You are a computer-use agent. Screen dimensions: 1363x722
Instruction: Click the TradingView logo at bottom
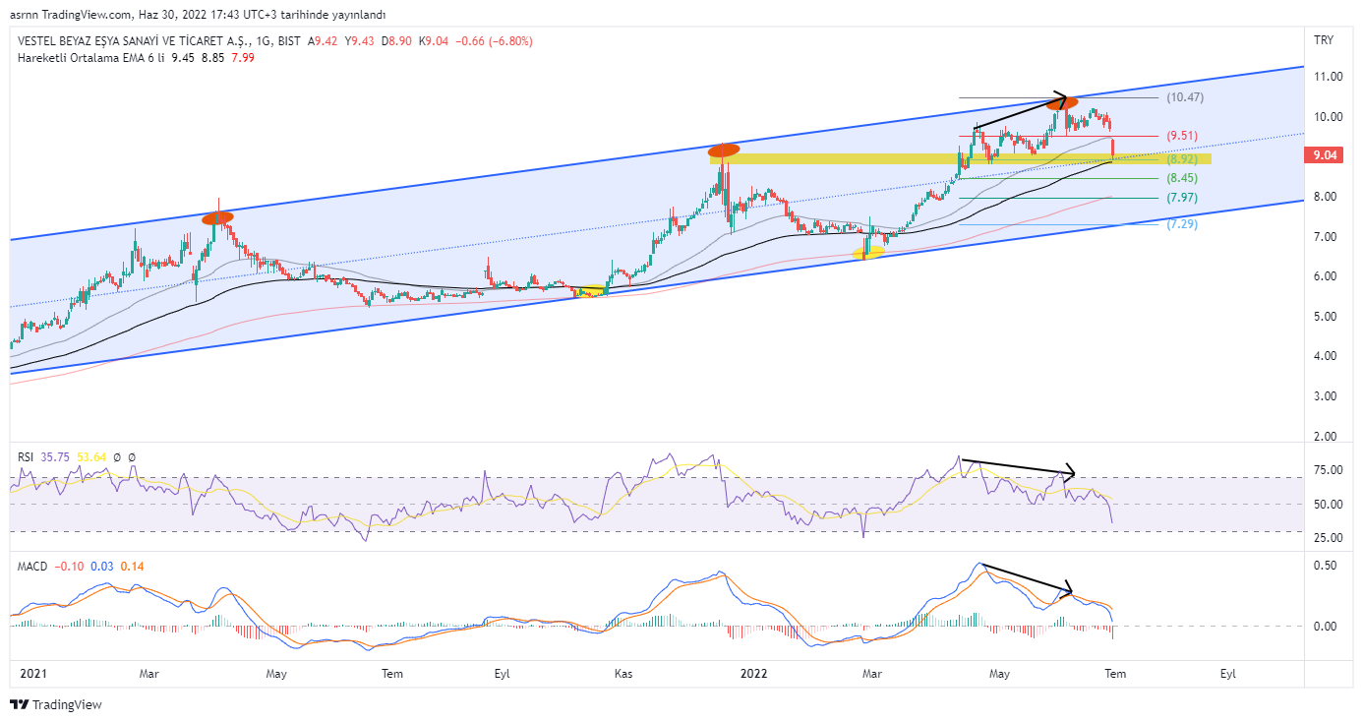[56, 704]
